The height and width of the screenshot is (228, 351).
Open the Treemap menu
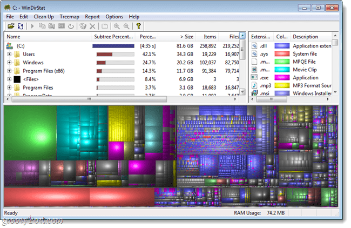[x=70, y=17]
